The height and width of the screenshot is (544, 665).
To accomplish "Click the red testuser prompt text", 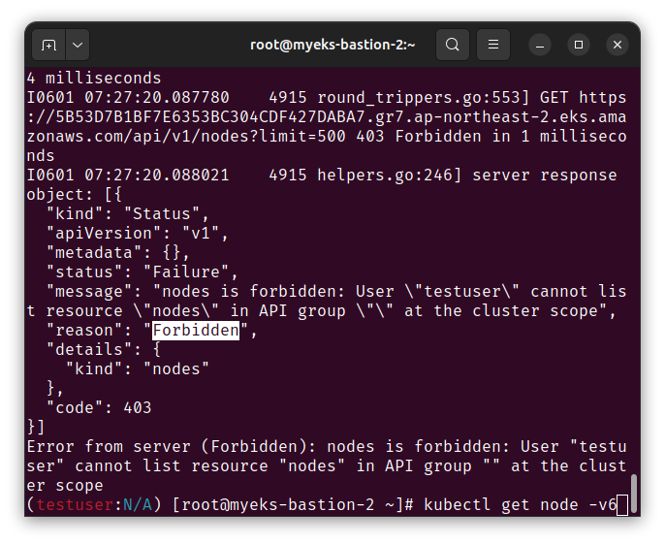I will point(75,505).
